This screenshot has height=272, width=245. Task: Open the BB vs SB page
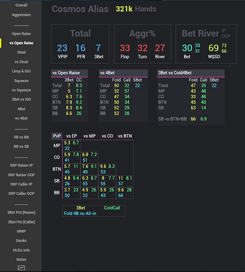[21, 146]
